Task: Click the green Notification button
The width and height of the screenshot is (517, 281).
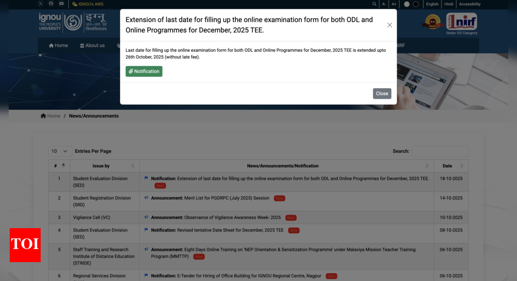Action: click(x=144, y=71)
